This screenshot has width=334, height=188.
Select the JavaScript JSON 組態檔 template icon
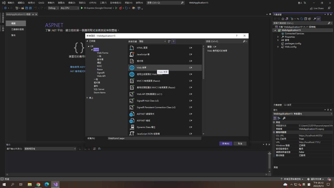point(132,133)
